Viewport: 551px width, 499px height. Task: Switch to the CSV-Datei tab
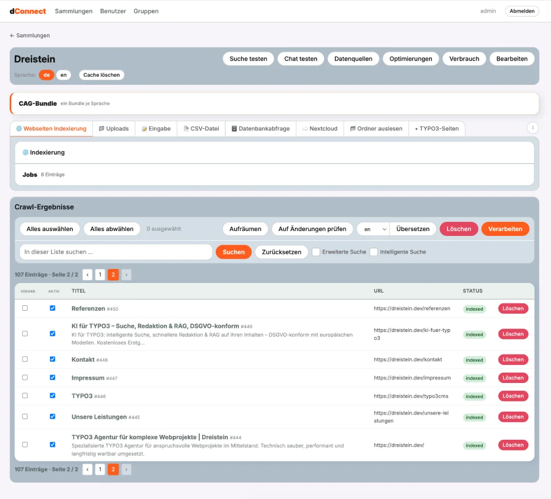pyautogui.click(x=201, y=129)
